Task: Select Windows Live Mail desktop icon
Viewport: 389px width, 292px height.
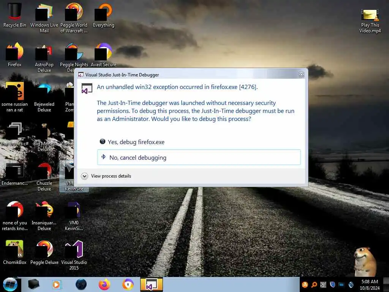Action: click(x=44, y=18)
